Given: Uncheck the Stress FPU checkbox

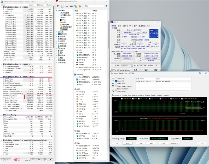Looking at the screenshot, I should point(116,81).
